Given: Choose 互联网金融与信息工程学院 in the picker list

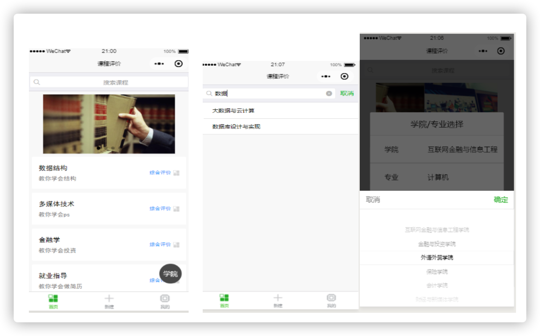Looking at the screenshot, I should coord(437,230).
